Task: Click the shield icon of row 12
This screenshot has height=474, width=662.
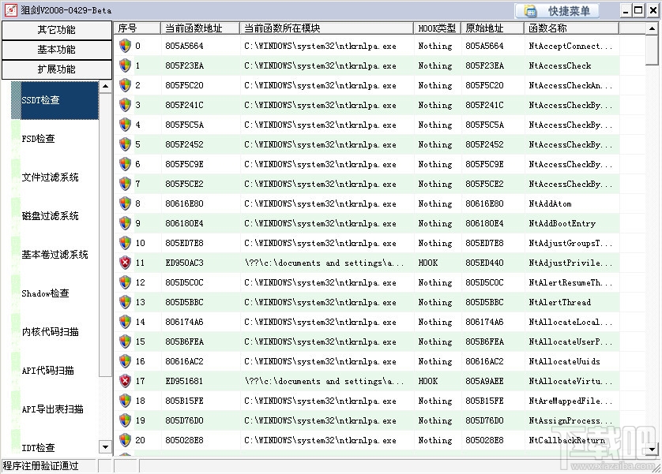Action: click(125, 282)
